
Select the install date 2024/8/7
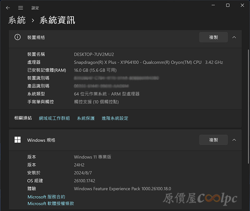(83, 173)
